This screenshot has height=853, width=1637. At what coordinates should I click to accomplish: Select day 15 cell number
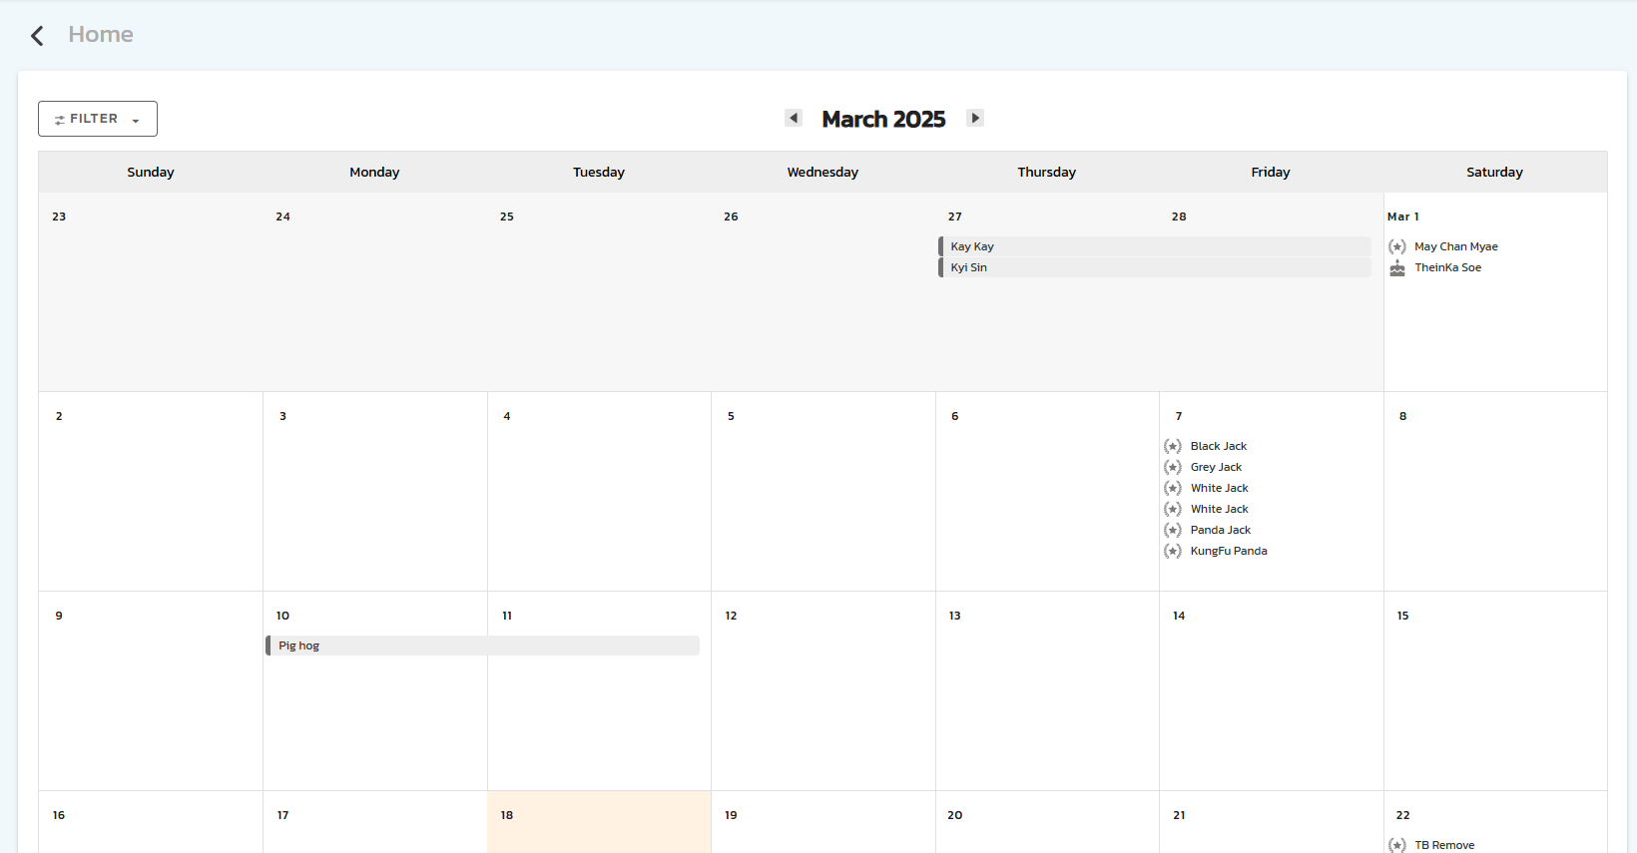(1402, 616)
